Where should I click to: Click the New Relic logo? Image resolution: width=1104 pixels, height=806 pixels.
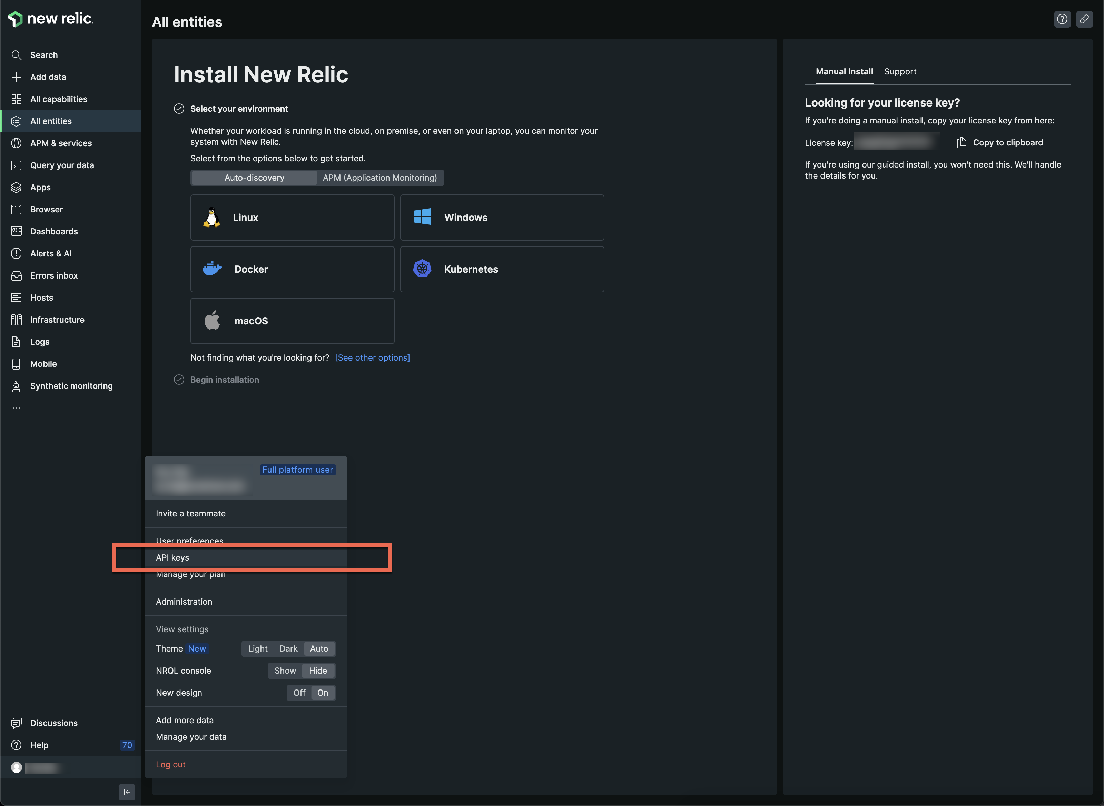tap(50, 19)
